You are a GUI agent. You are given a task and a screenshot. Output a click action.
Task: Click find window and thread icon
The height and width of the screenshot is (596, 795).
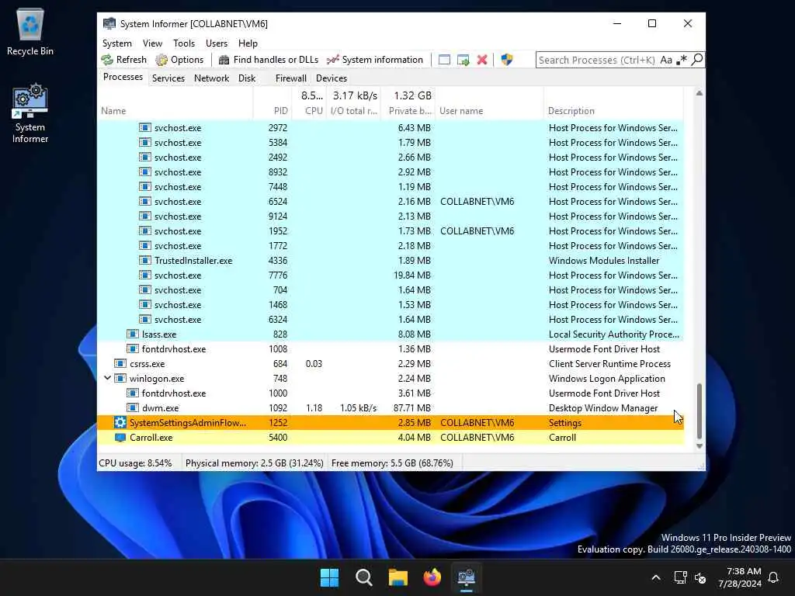coord(463,60)
